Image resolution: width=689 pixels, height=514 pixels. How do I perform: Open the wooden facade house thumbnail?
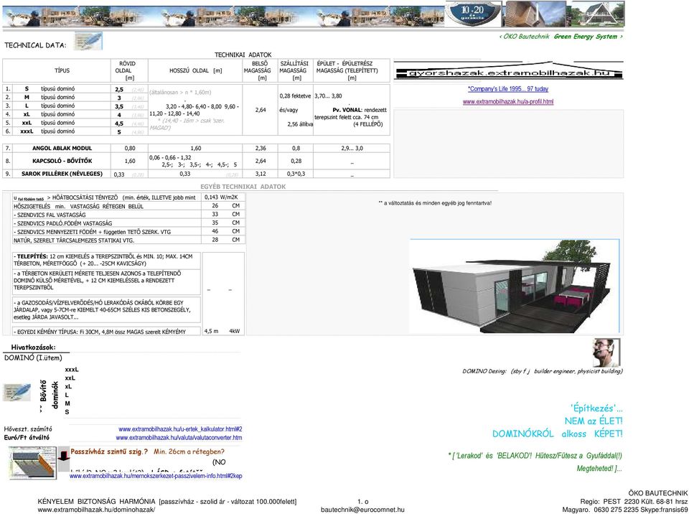[x=533, y=14]
